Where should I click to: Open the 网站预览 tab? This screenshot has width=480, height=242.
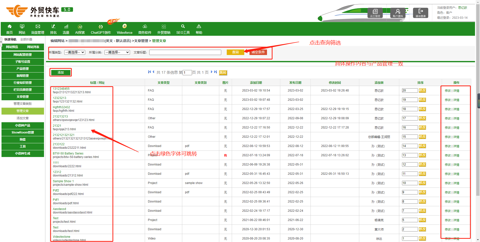pyautogui.click(x=12, y=47)
